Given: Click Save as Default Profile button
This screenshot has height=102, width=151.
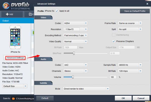Looking at the screenshot, I should pyautogui.click(x=135, y=11).
